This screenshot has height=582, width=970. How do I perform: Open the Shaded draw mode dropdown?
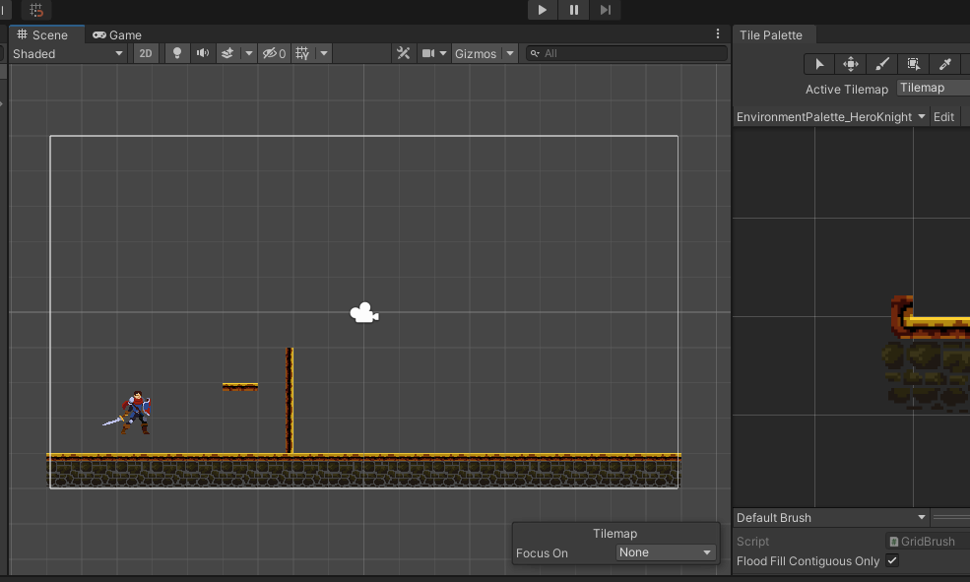(x=67, y=54)
